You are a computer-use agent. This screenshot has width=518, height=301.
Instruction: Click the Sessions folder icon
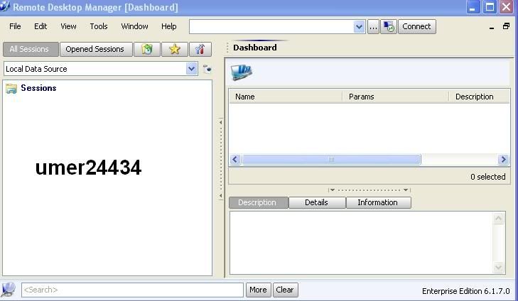(11, 89)
